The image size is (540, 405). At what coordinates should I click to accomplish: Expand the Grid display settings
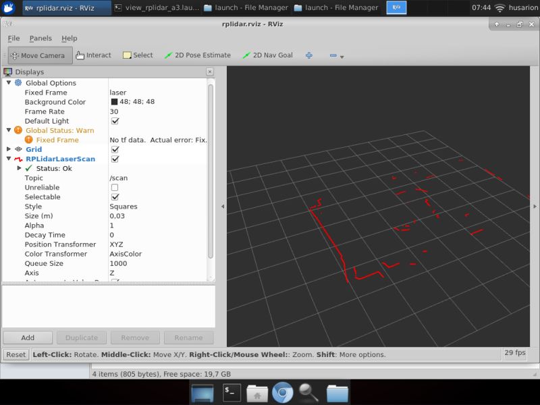point(8,149)
